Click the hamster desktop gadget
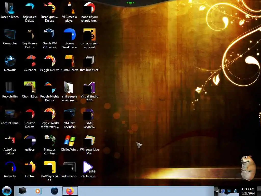261x196 pixels. 248,168
